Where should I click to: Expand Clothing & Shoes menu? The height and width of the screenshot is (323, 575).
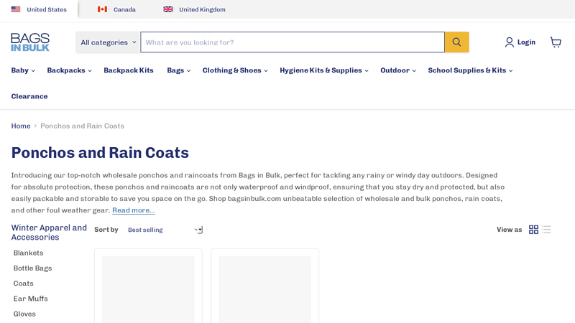point(235,70)
